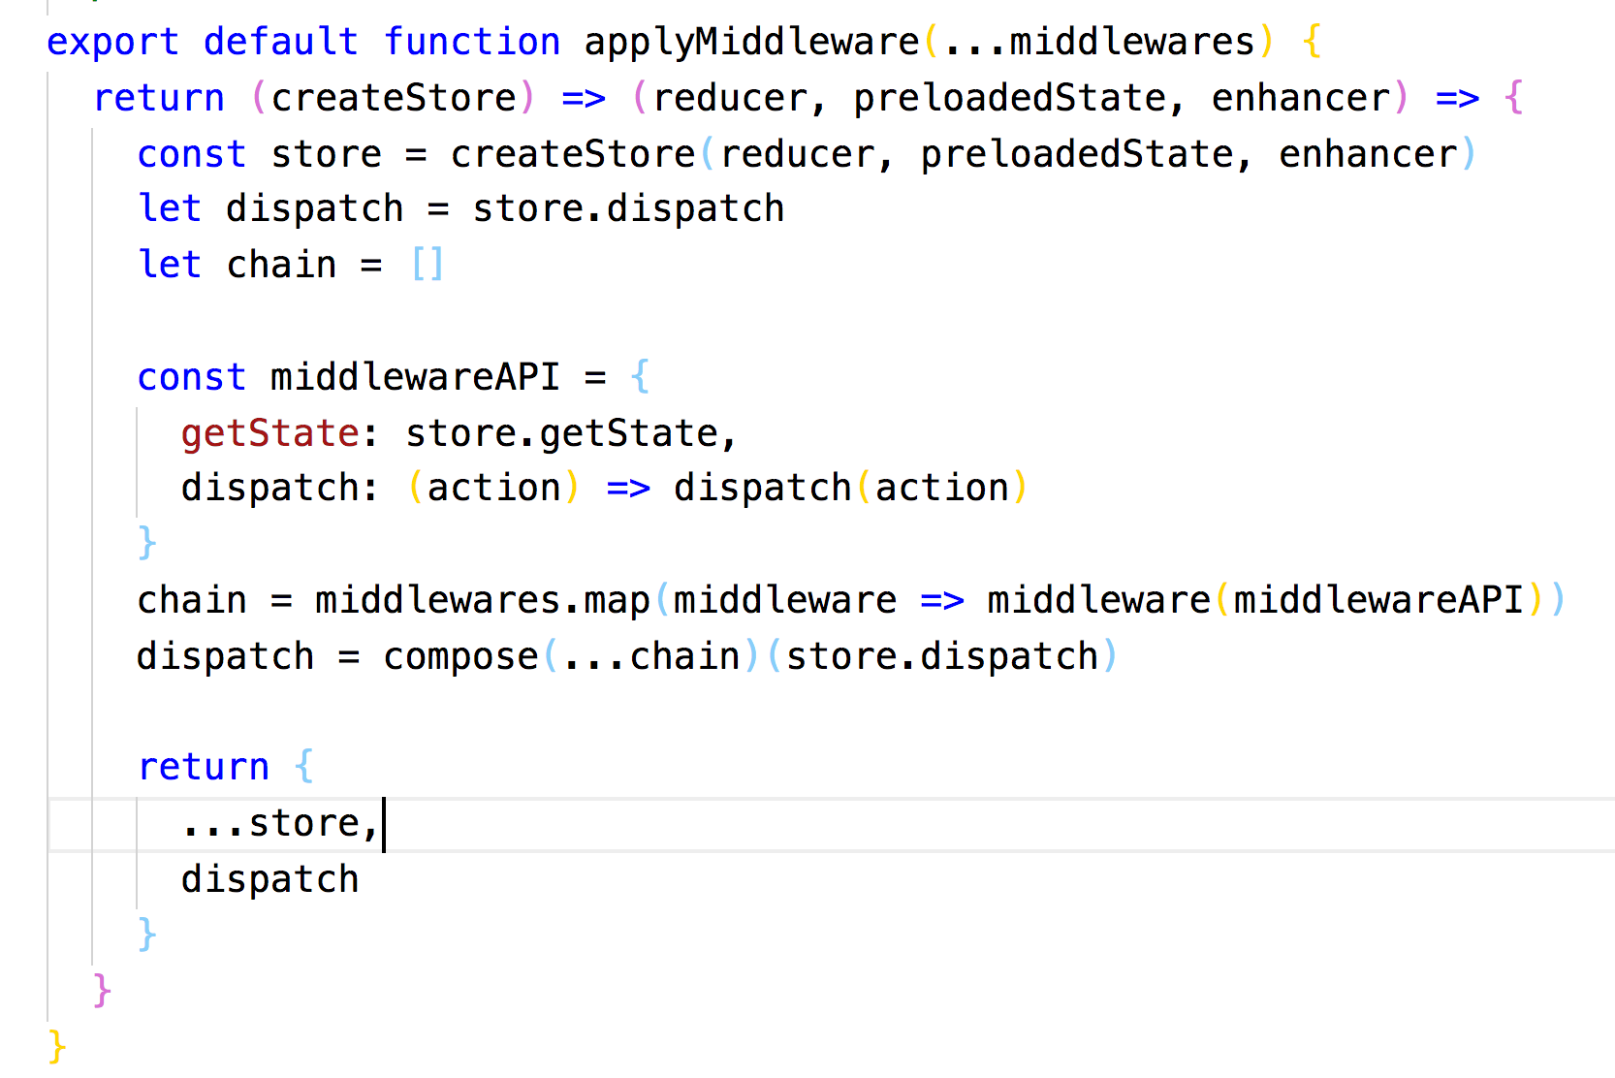Screen dimensions: 1615x1078
Task: Click 'store.dispatch' on let dispatch line
Action: click(628, 208)
